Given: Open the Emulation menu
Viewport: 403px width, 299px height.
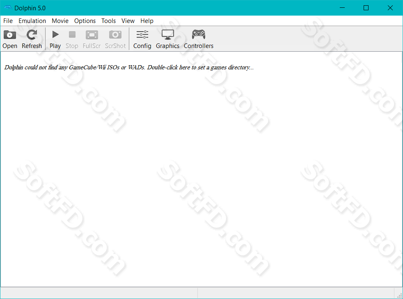Looking at the screenshot, I should (x=32, y=21).
